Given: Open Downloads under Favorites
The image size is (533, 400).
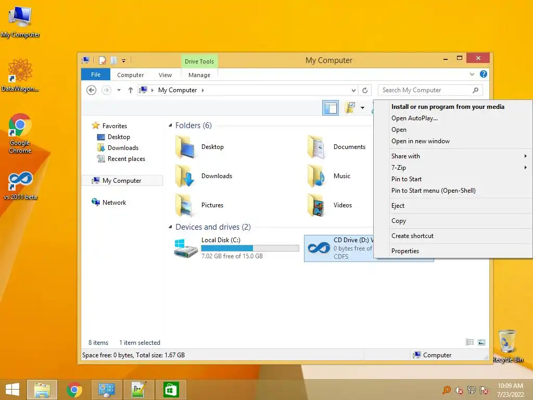Looking at the screenshot, I should tap(123, 147).
